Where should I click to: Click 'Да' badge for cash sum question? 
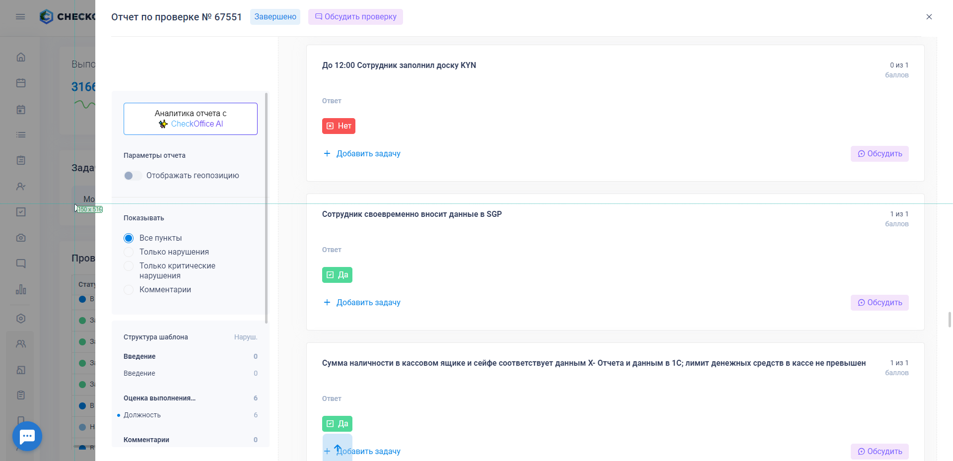337,424
